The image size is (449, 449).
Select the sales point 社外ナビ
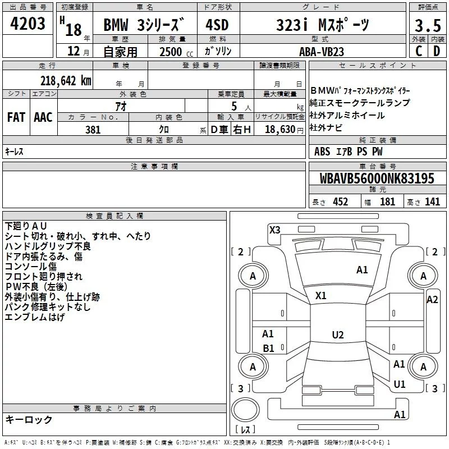326,127
